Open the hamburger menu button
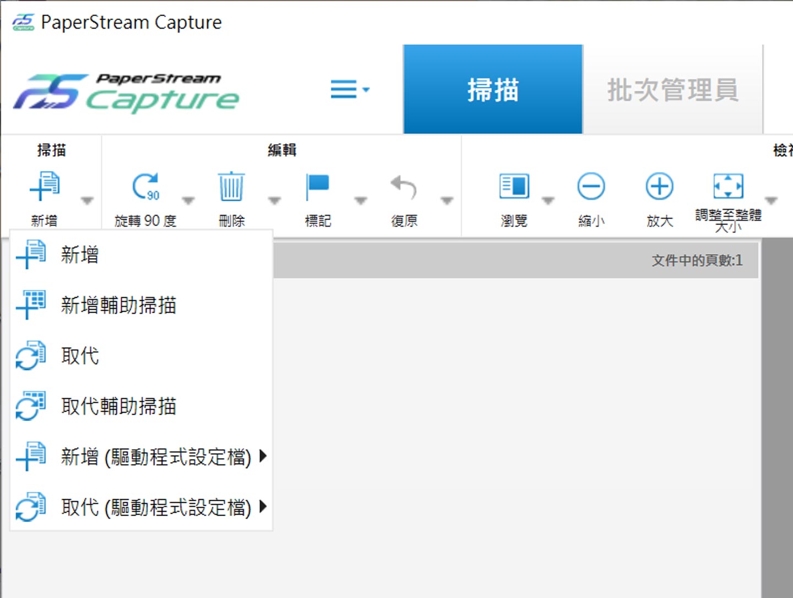Screen dimensions: 793x598 click(x=350, y=89)
